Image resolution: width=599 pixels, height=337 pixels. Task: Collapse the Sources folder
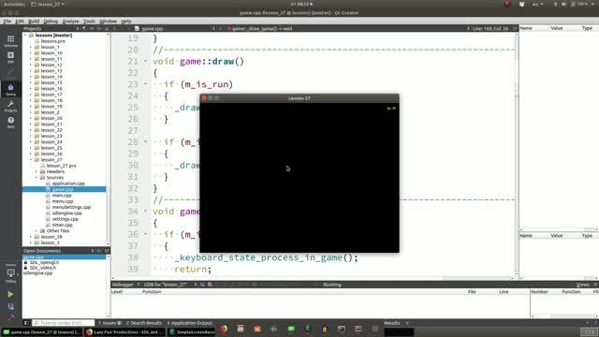(x=37, y=178)
